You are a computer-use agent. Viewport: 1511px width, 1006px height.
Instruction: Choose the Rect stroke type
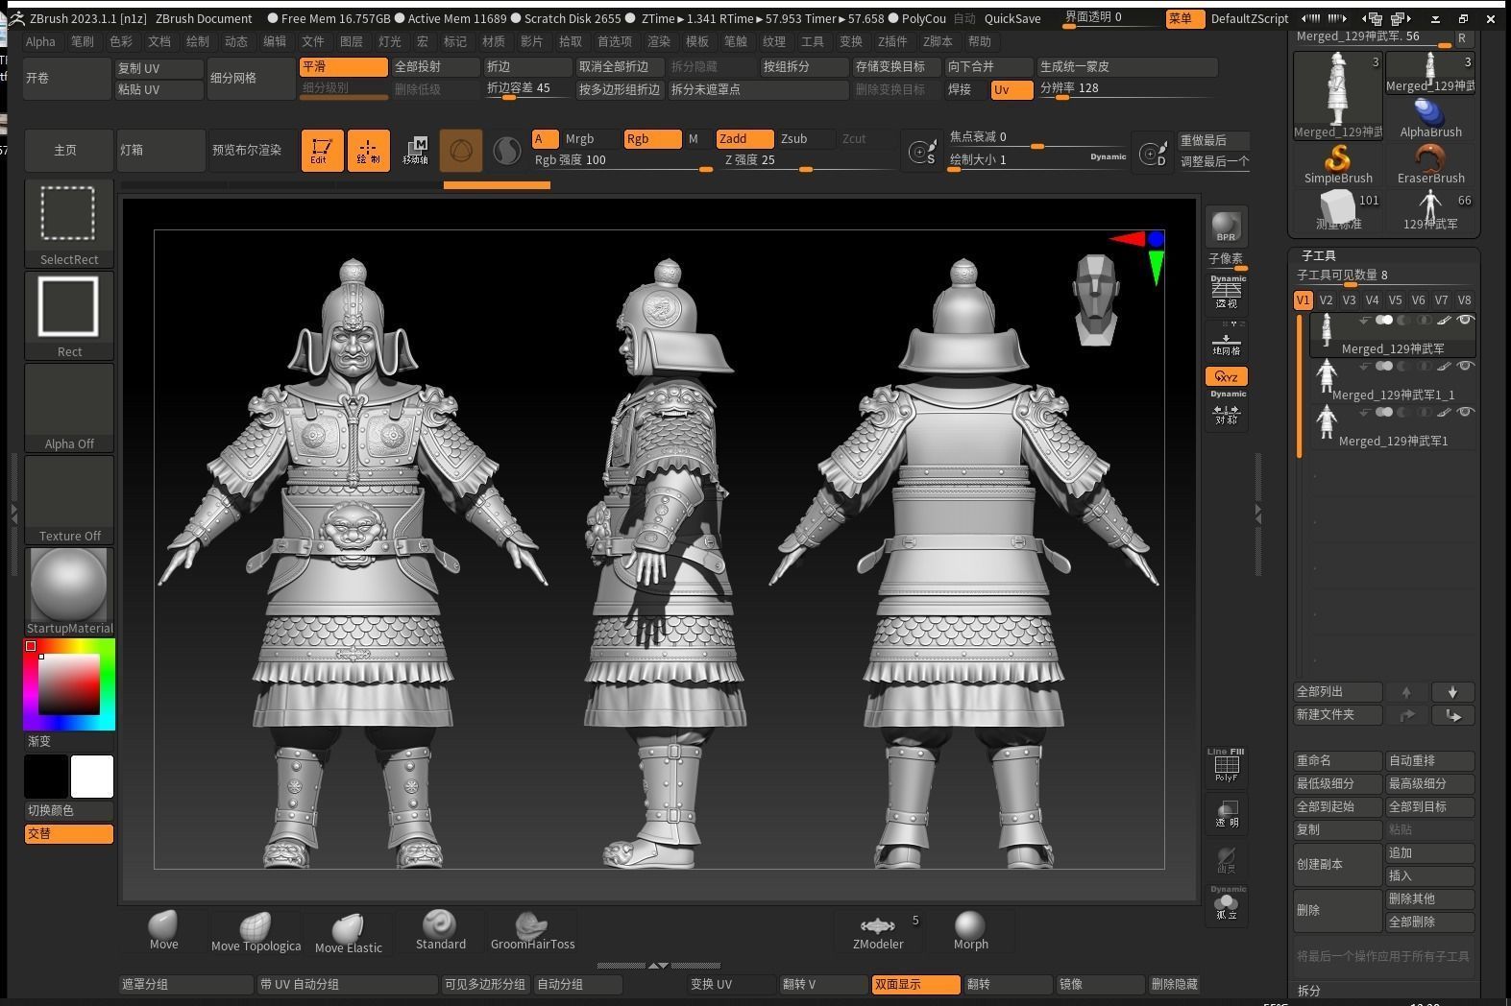pos(68,315)
